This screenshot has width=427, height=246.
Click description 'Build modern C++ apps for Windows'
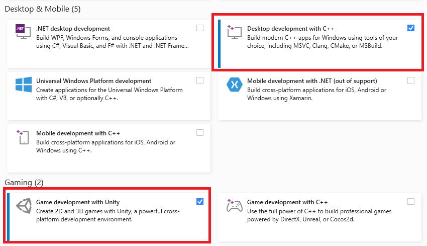[323, 42]
